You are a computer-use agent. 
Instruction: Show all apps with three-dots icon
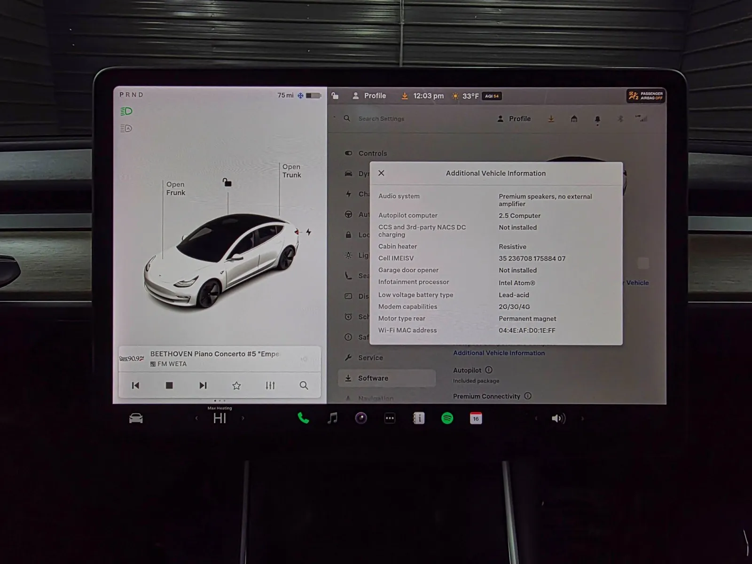point(390,418)
